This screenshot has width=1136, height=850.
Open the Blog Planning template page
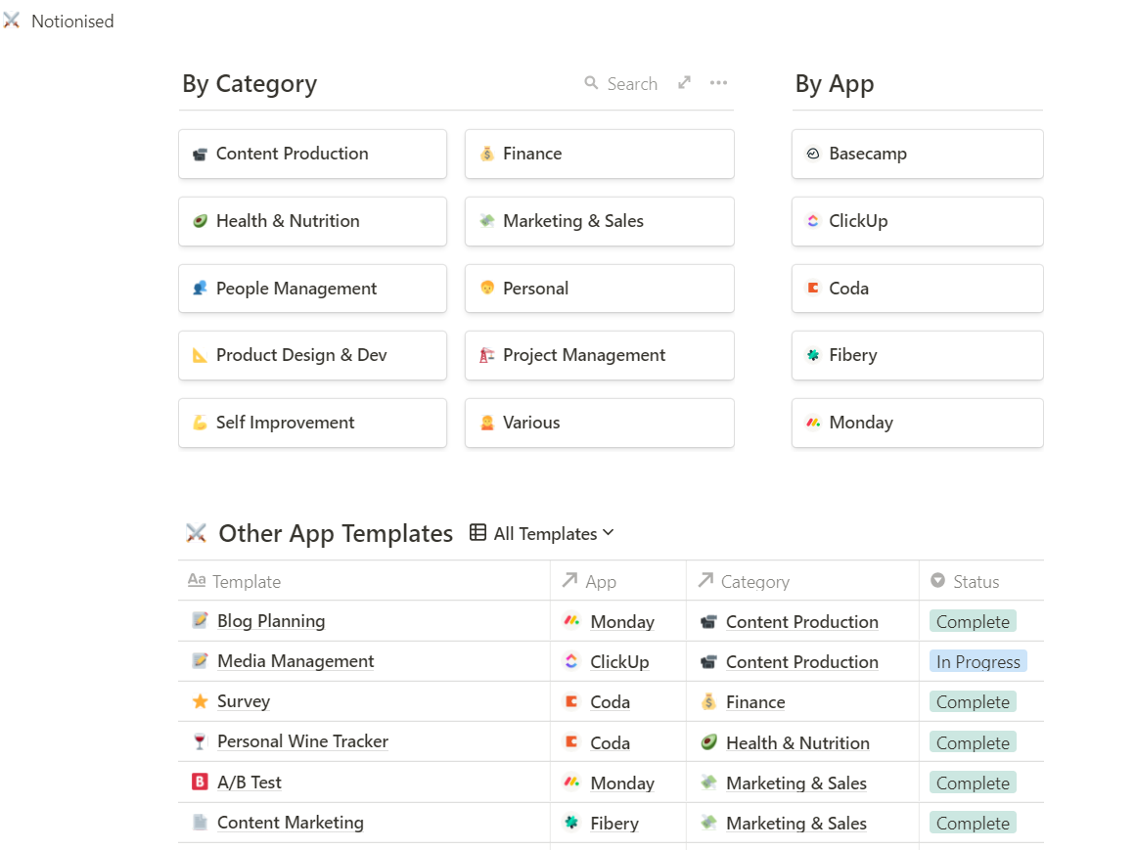[271, 620]
